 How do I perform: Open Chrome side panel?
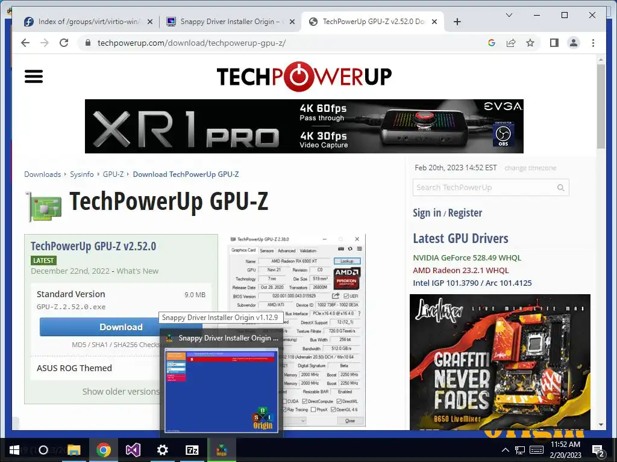[554, 43]
